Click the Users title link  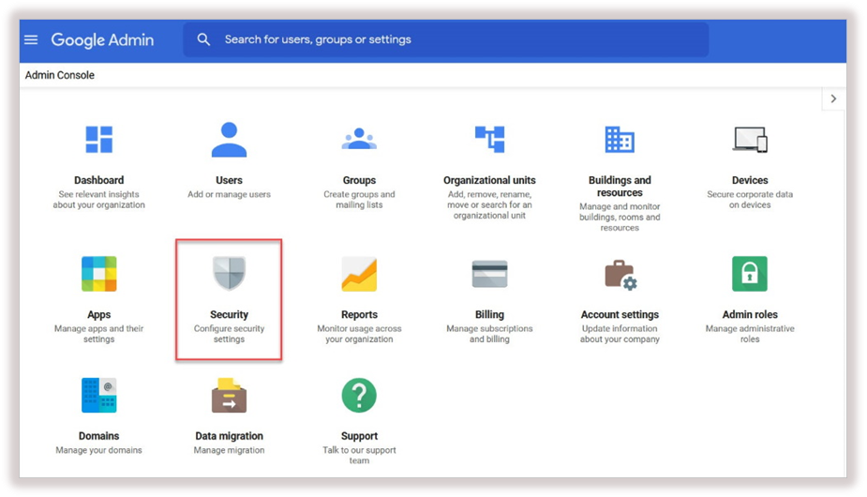tap(229, 180)
